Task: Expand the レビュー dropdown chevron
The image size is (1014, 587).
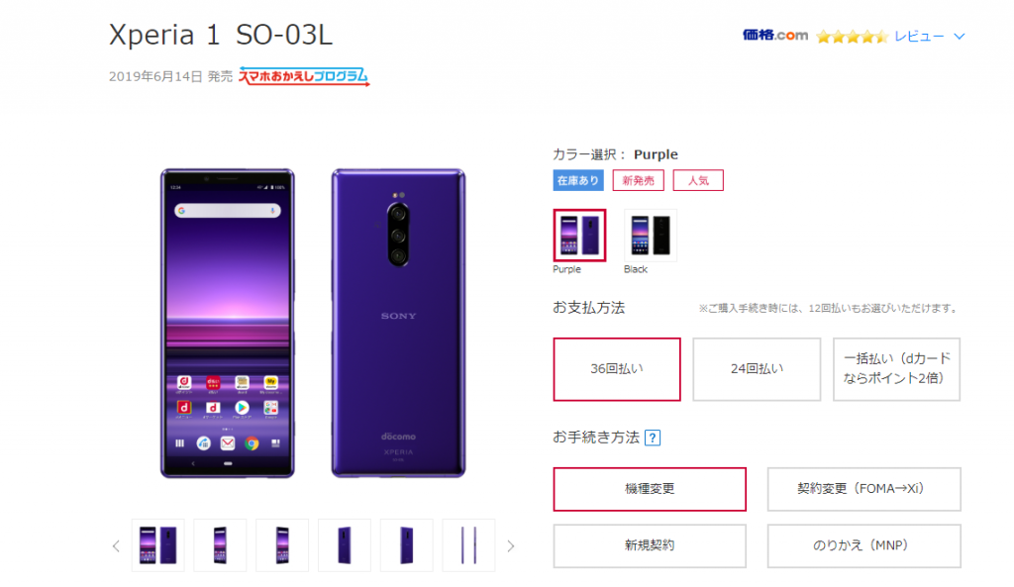Action: [x=960, y=37]
